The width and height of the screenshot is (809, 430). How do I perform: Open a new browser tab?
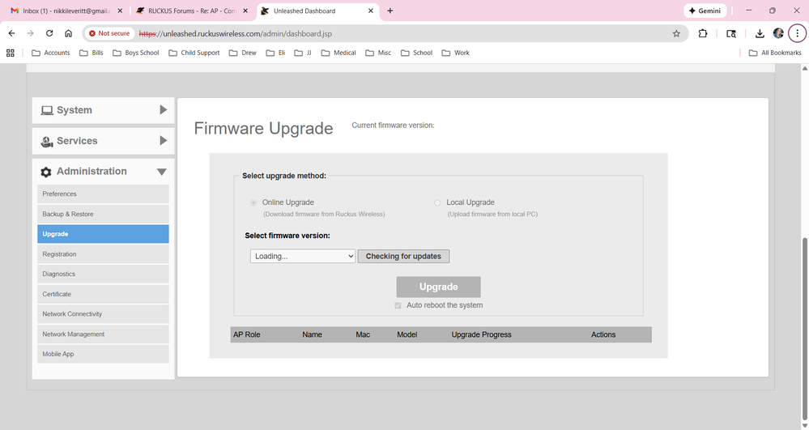(x=390, y=11)
